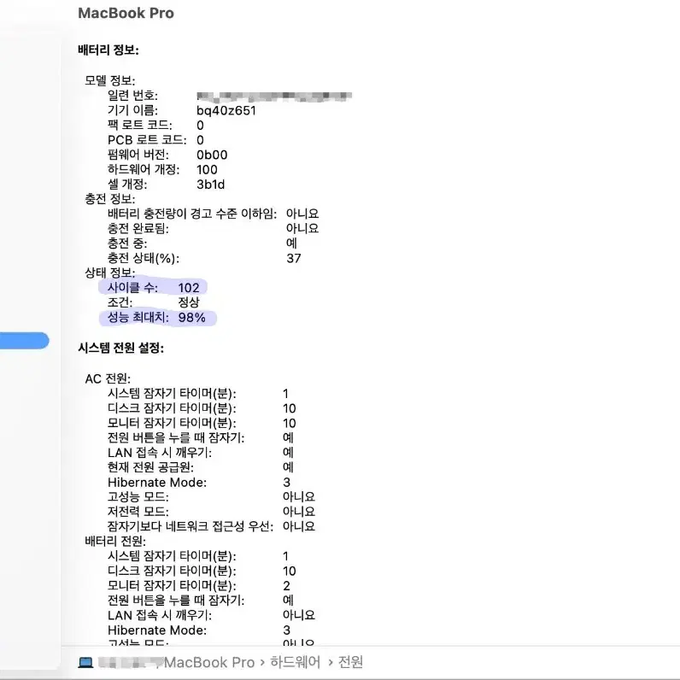Open '하드웨어' in the path bar
Viewport: 680px width, 680px height.
[x=295, y=662]
